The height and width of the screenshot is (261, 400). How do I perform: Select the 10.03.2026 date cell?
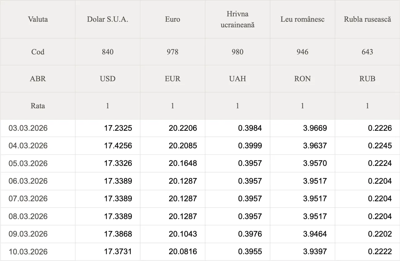pyautogui.click(x=28, y=252)
